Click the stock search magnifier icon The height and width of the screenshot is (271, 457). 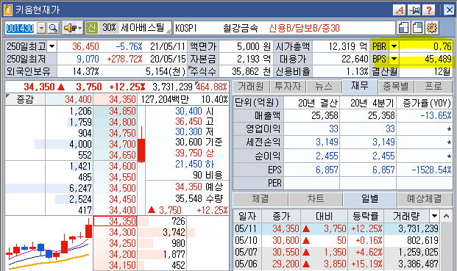point(53,28)
